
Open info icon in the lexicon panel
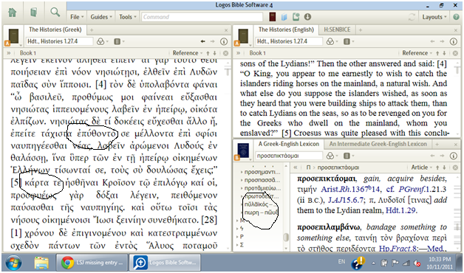point(454,156)
